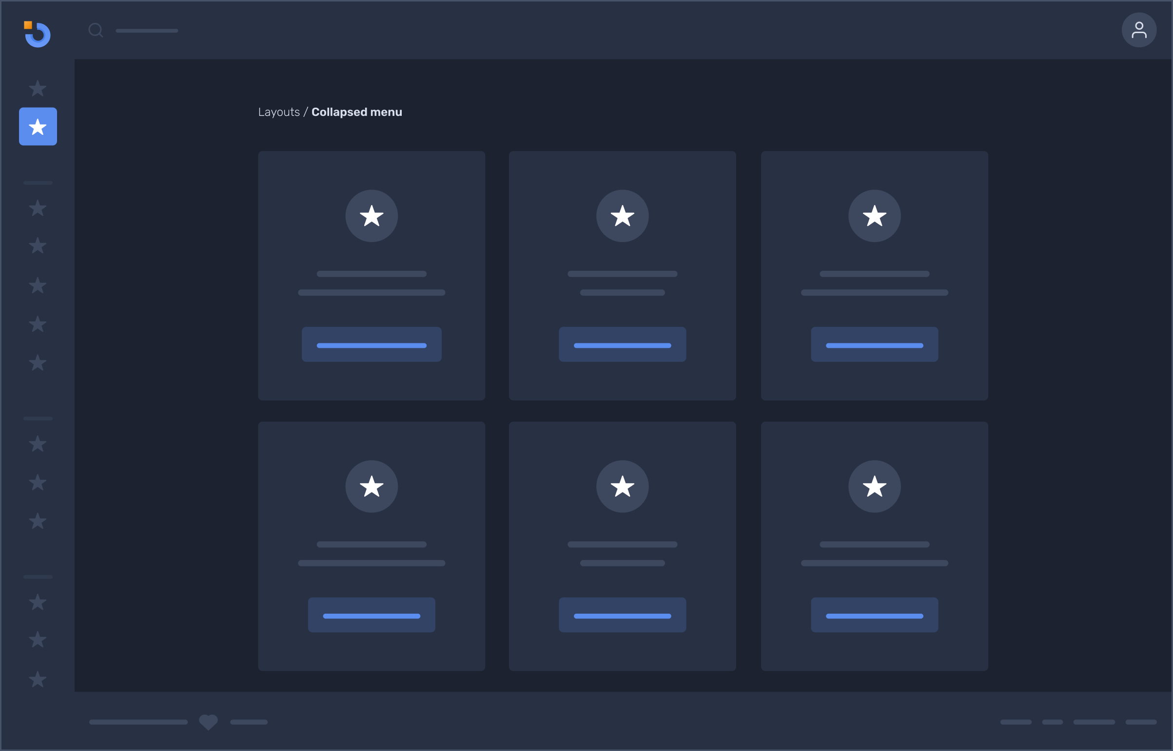
Task: Click the star icon on the first card
Action: click(x=371, y=216)
